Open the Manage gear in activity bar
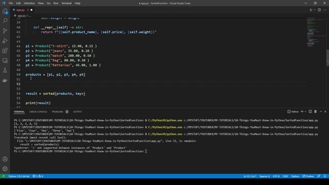This screenshot has height=185, width=329. [x=5, y=169]
